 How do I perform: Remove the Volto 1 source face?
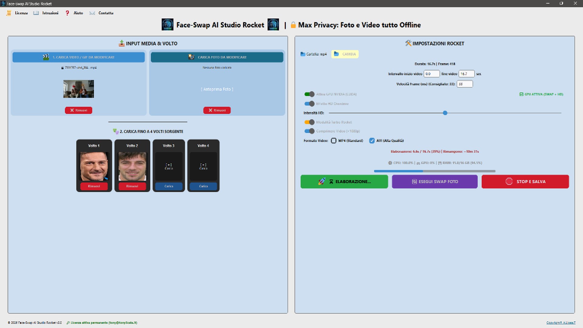[x=94, y=186]
